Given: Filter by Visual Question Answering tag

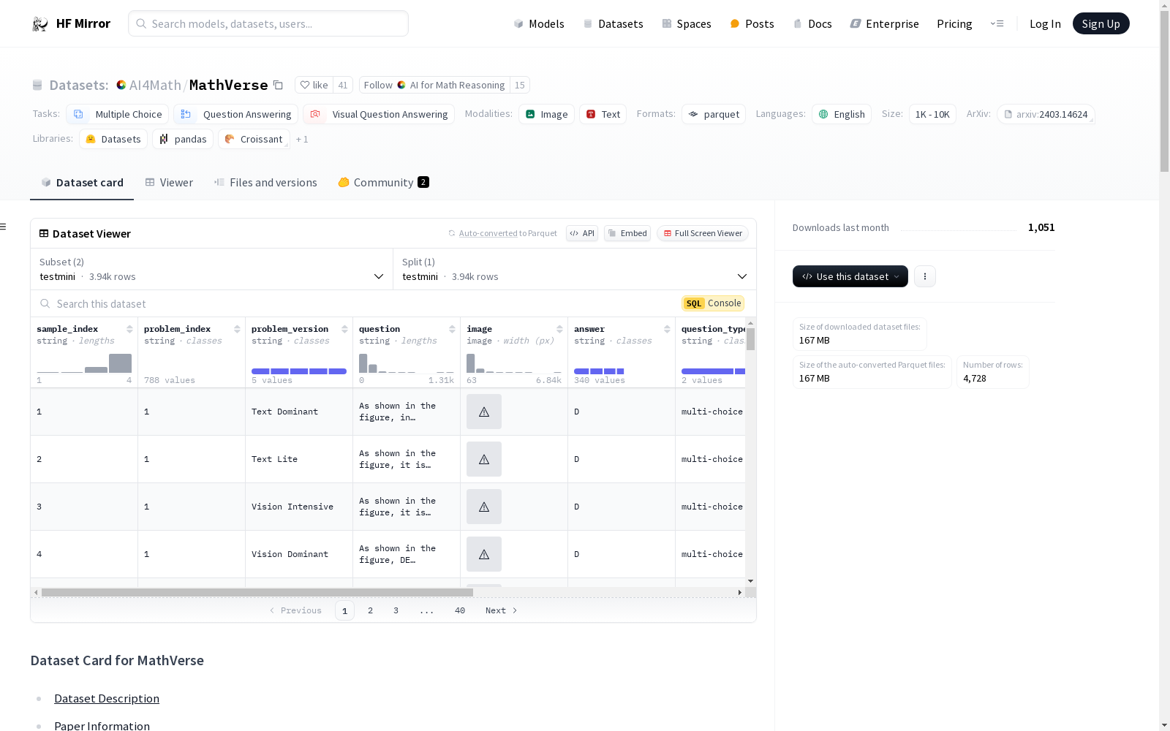Looking at the screenshot, I should [x=379, y=114].
